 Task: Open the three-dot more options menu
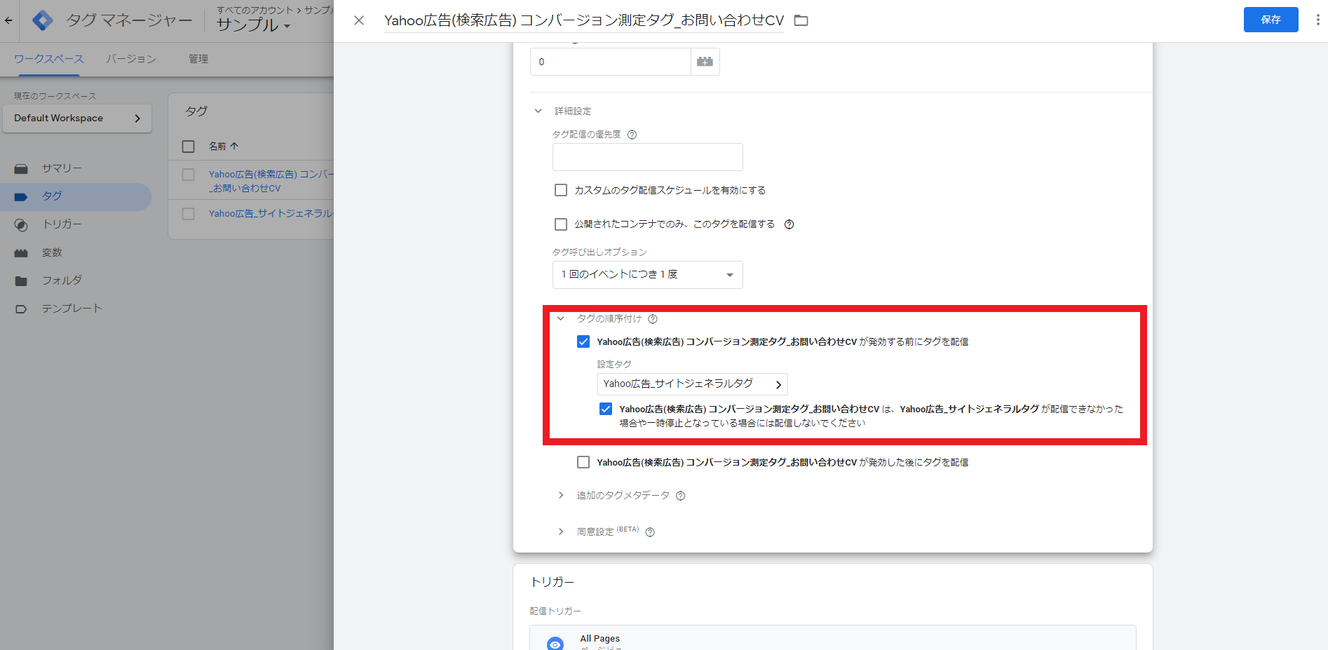pos(1317,20)
